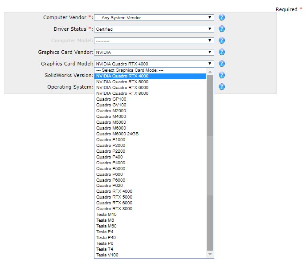Collapse the Graphics Card Model dropdown
This screenshot has width=306, height=268.
click(x=154, y=64)
